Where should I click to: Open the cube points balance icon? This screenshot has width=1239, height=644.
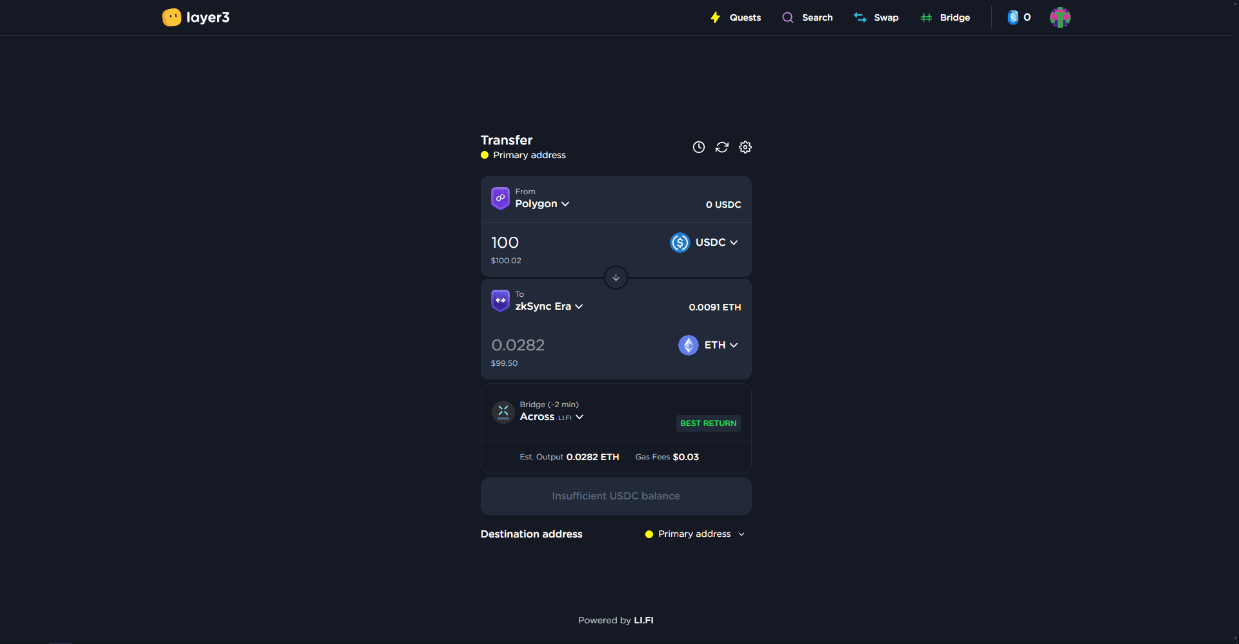(1013, 17)
